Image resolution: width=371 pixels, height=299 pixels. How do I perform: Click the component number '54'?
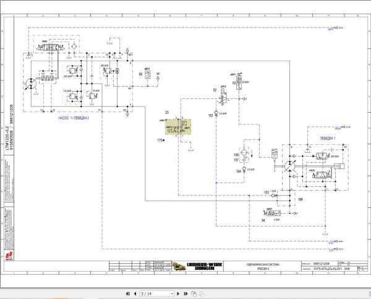(x=263, y=220)
